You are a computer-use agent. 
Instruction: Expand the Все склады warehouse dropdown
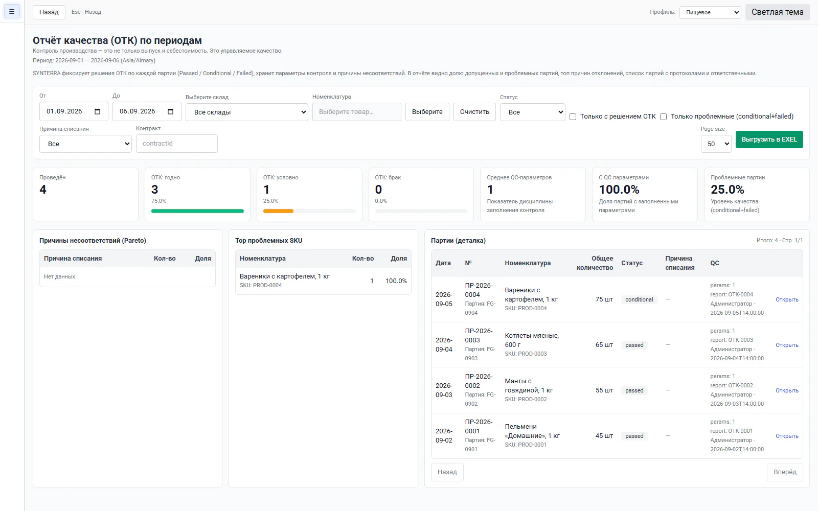click(247, 112)
